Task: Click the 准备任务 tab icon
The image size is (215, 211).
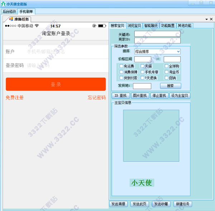Action: pos(11,19)
